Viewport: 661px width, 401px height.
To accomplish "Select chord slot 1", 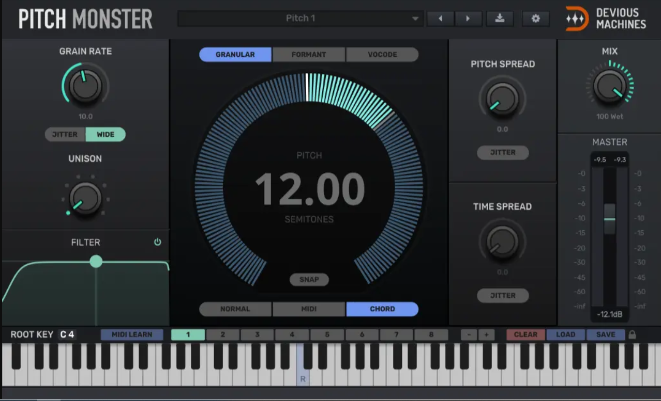I will point(188,334).
